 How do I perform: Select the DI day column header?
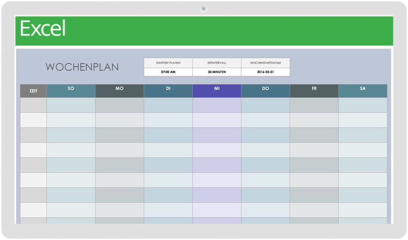tap(168, 90)
